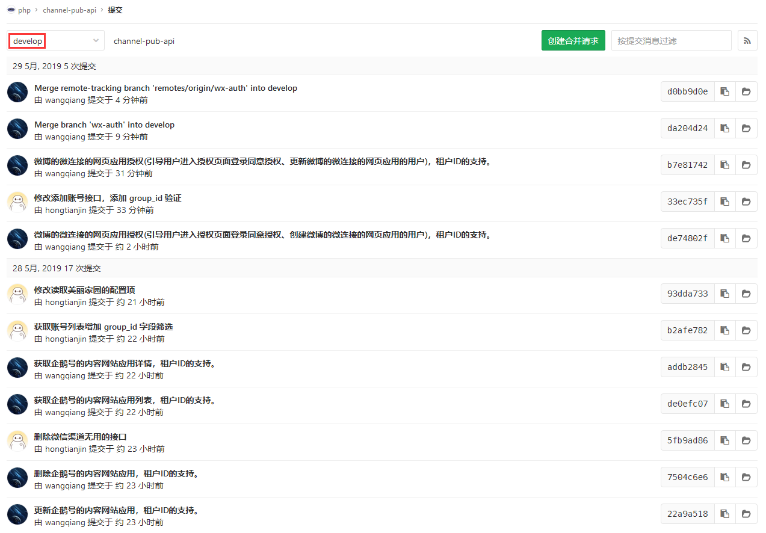Browse files at commit b7e81742
The height and width of the screenshot is (533, 766).
pyautogui.click(x=746, y=165)
